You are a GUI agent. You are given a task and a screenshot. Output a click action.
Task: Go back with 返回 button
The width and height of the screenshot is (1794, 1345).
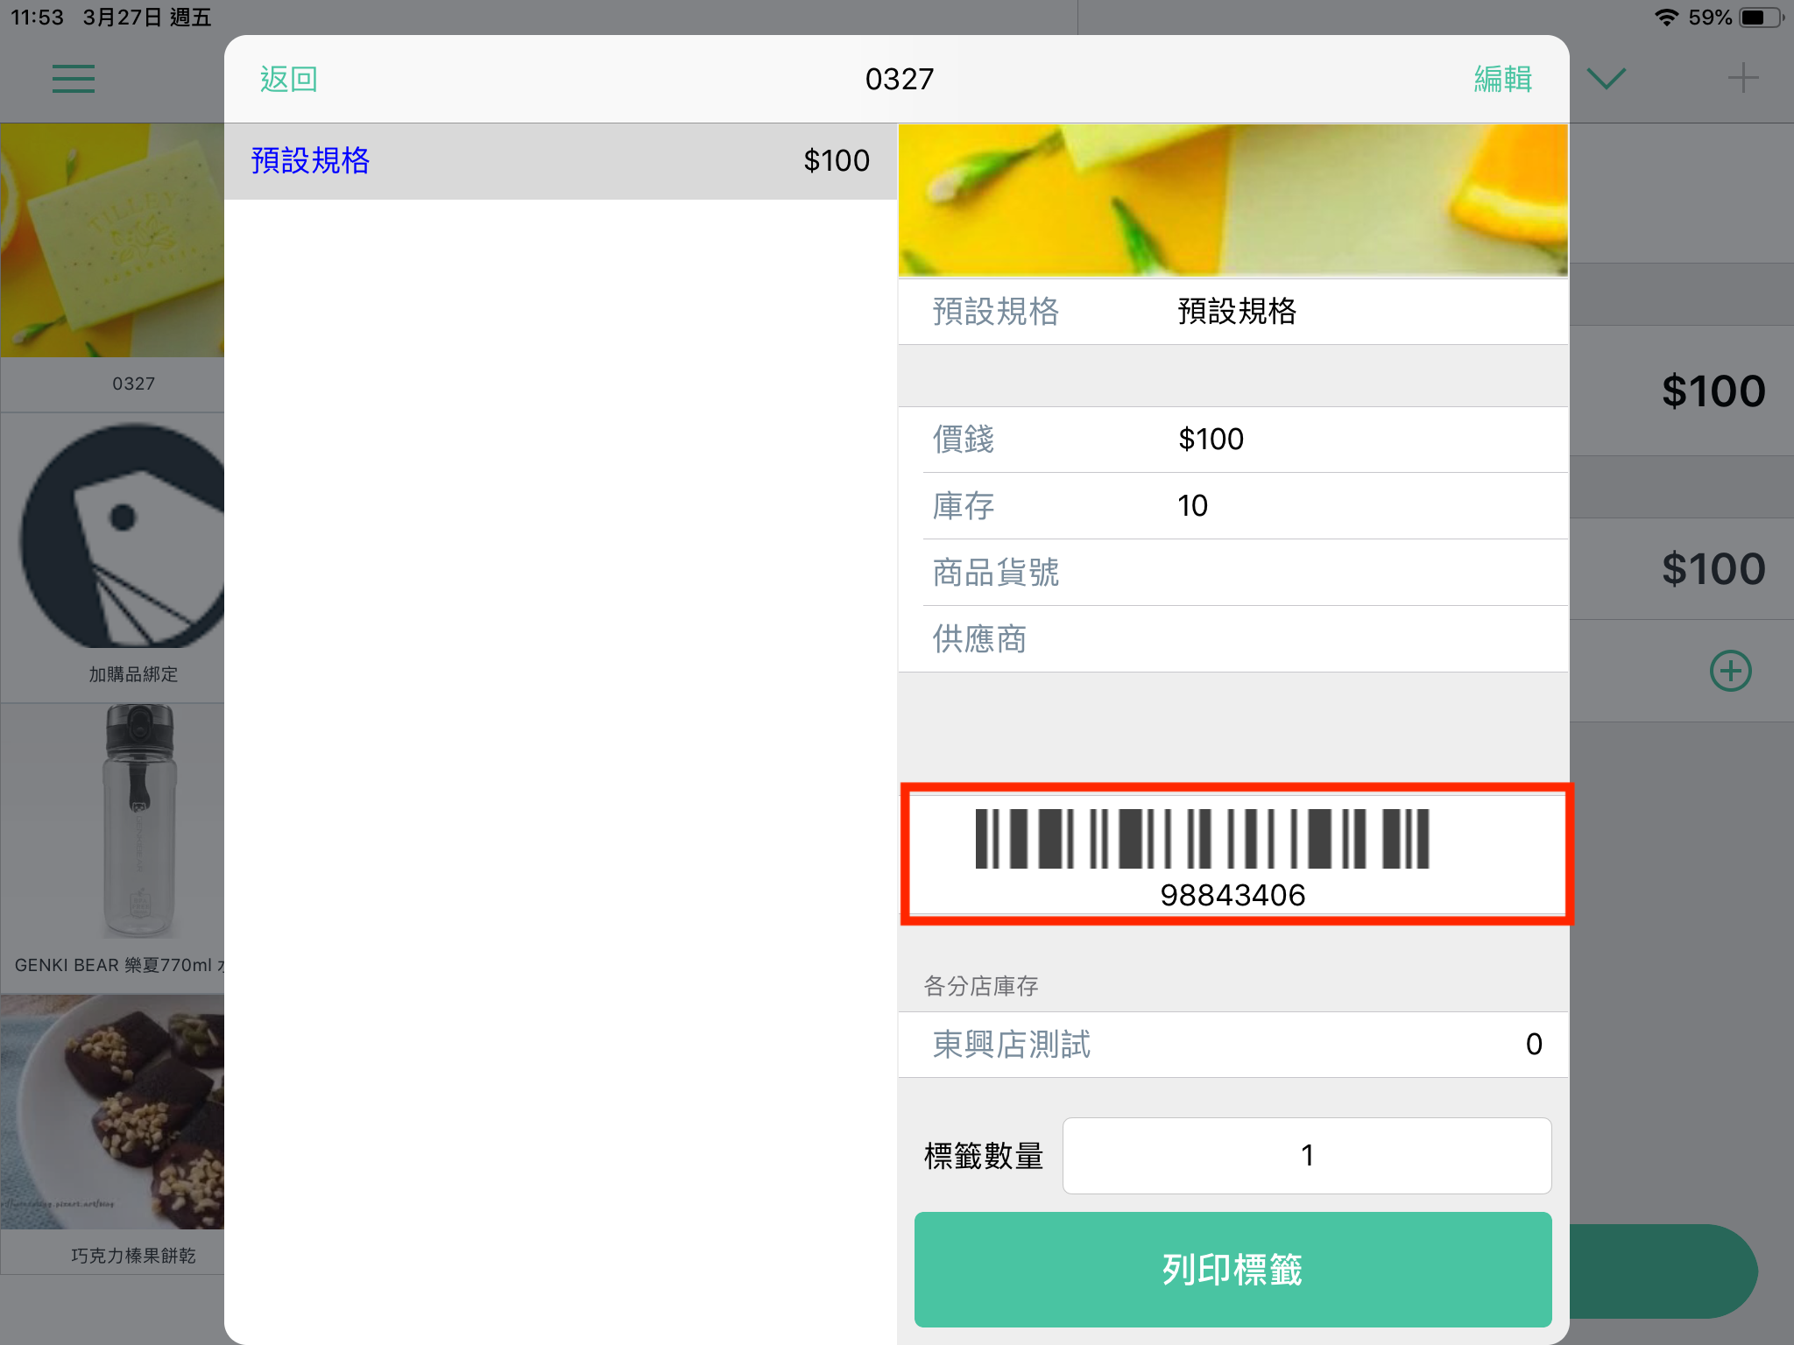click(289, 80)
